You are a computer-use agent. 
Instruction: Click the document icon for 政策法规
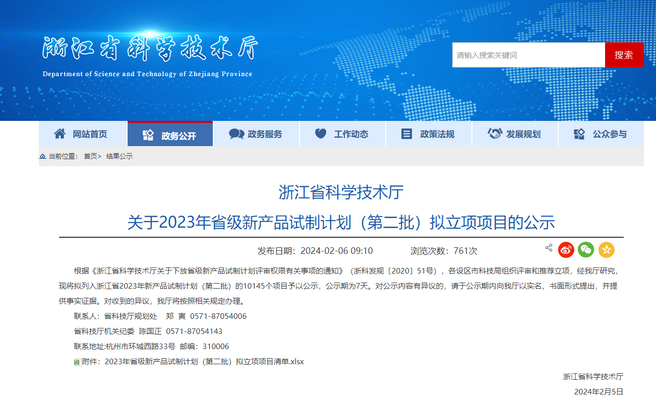(406, 134)
